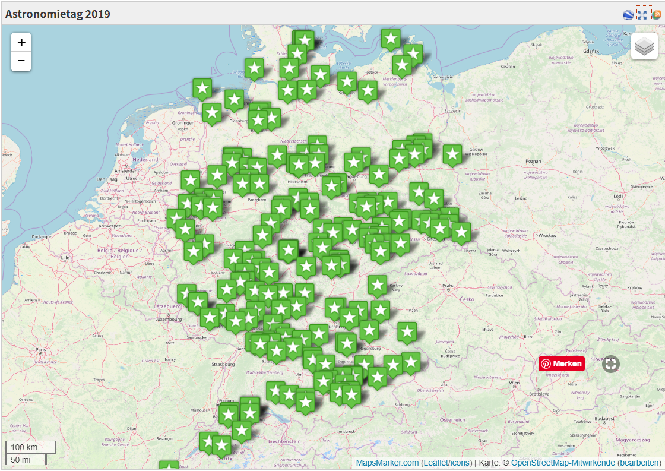Export map as Google Earth KML

[628, 14]
